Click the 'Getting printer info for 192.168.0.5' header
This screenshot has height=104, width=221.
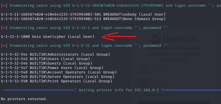(x=119, y=90)
